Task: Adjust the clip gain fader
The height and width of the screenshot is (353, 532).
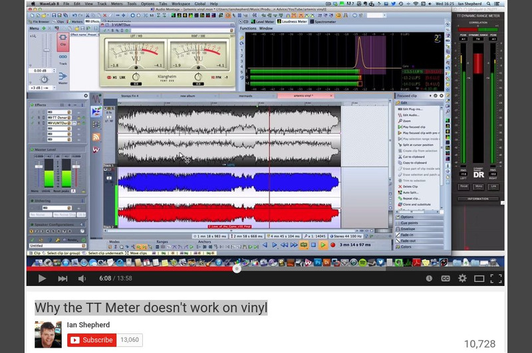Action: (x=47, y=50)
